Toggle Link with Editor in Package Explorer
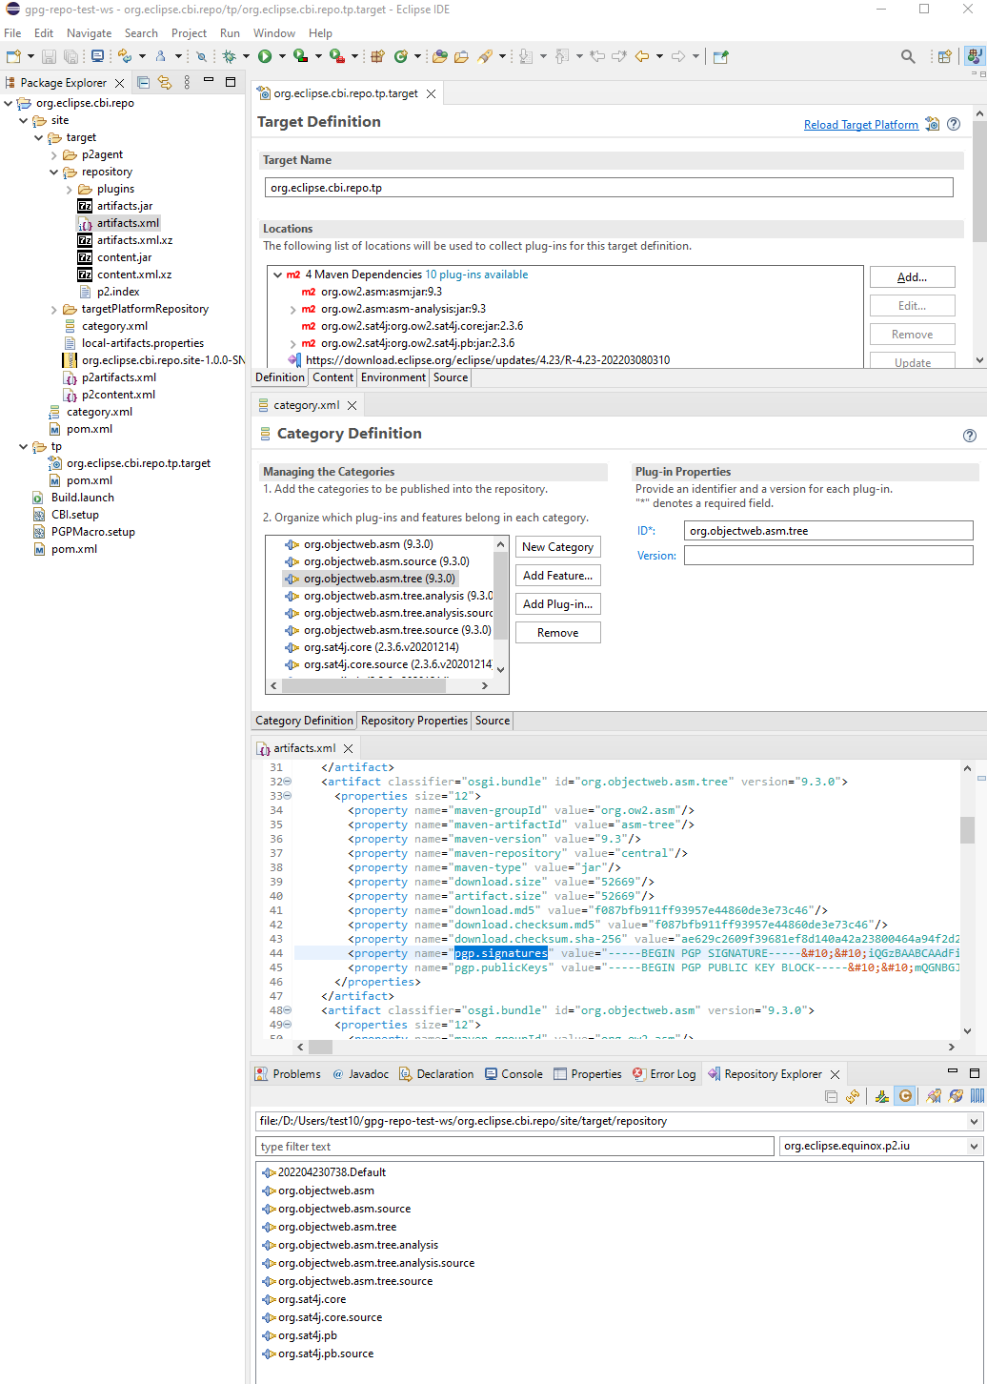This screenshot has height=1384, width=987. pos(165,82)
